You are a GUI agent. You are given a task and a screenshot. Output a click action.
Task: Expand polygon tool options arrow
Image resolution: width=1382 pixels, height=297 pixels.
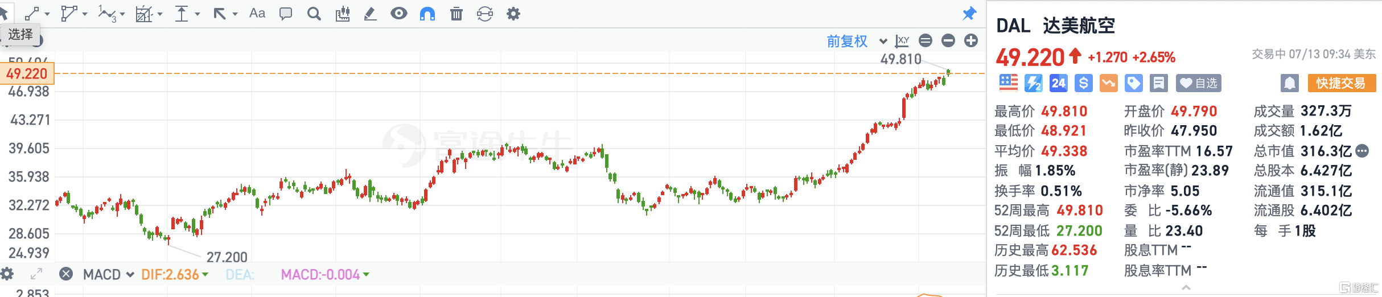85,14
